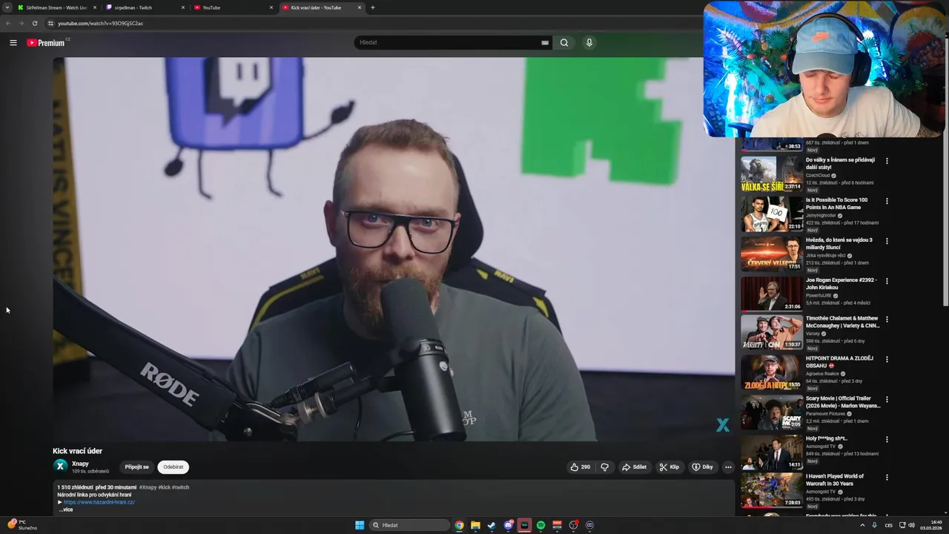Pause the video by clicking the player
Viewport: 949px width, 534px height.
click(x=393, y=249)
